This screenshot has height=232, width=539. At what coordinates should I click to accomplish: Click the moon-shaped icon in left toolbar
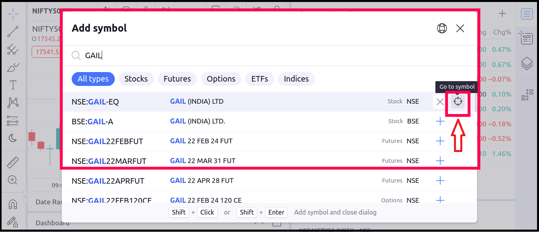tap(13, 138)
